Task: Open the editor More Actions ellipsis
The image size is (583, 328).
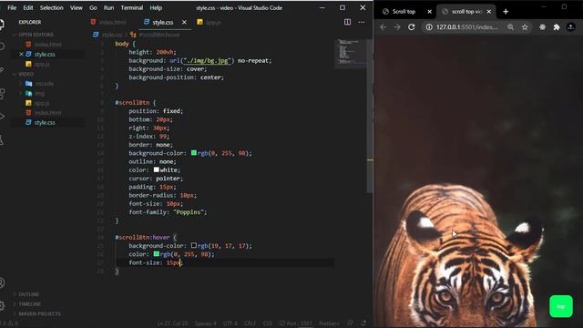Action: tap(361, 22)
